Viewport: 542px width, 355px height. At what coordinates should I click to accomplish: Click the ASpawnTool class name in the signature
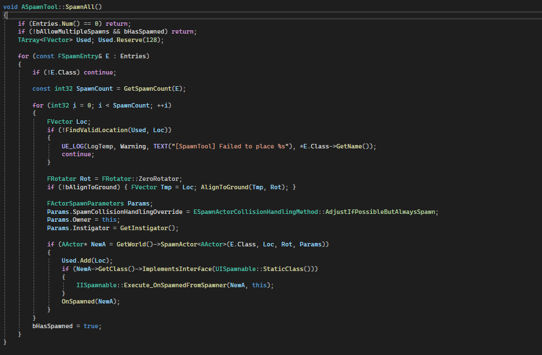click(x=39, y=7)
